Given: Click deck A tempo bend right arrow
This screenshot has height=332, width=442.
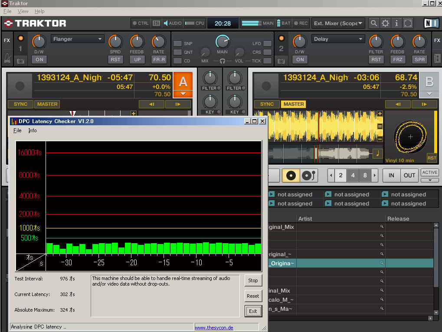Looking at the screenshot, I should click(x=178, y=104).
